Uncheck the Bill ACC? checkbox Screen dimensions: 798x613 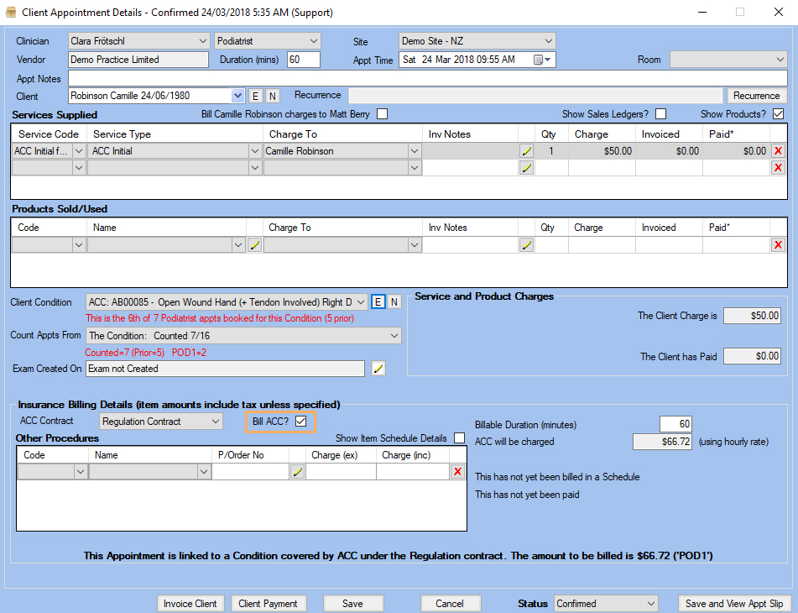[x=301, y=421]
